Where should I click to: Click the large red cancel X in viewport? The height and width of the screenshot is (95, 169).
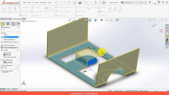pos(161,31)
